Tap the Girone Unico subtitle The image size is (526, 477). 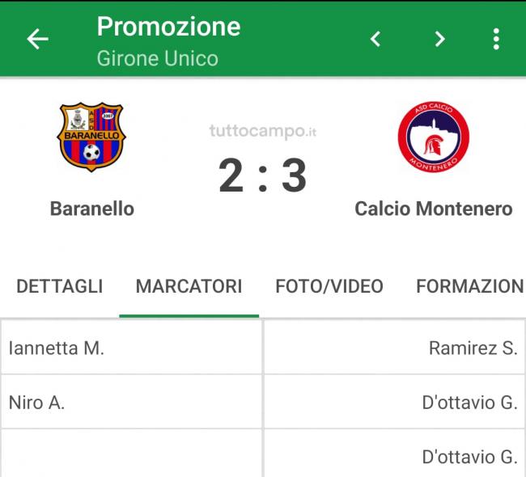point(157,58)
